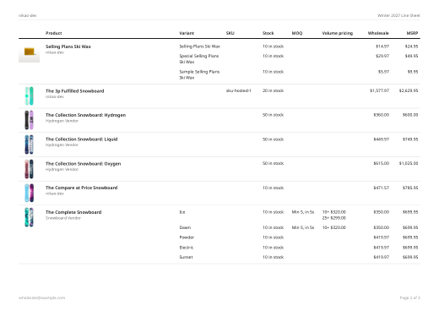Click the bold "Selling Plans Ski Wax" product name

(68, 46)
